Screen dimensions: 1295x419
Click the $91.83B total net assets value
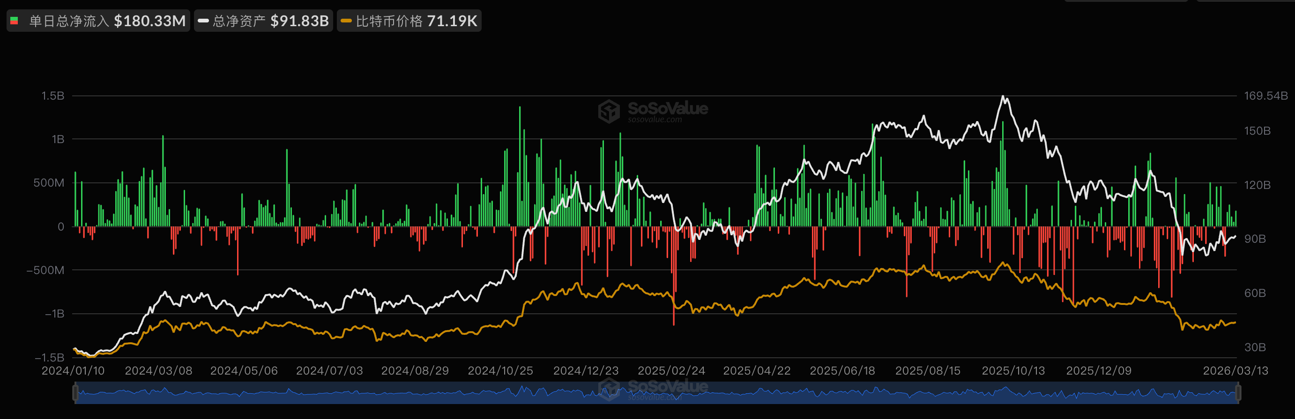[299, 21]
